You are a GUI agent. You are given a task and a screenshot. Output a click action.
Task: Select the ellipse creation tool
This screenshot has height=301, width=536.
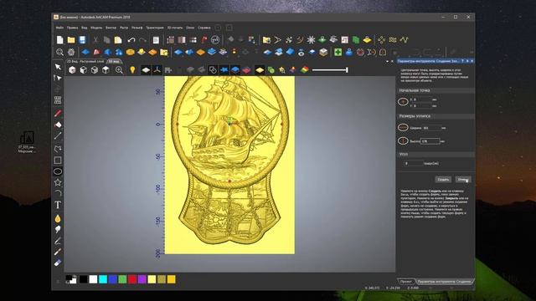coord(58,171)
